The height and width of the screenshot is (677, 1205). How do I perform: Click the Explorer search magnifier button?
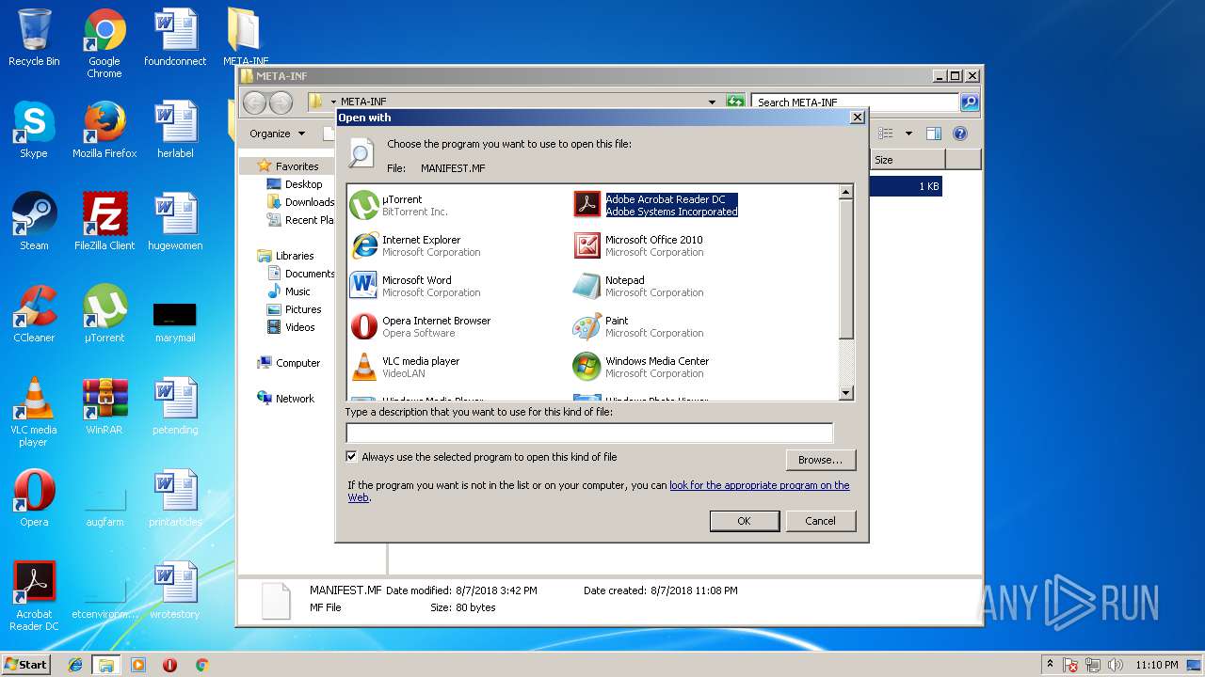[x=969, y=102]
